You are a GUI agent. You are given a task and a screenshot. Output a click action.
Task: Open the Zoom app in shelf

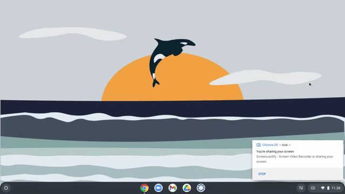[158, 188]
